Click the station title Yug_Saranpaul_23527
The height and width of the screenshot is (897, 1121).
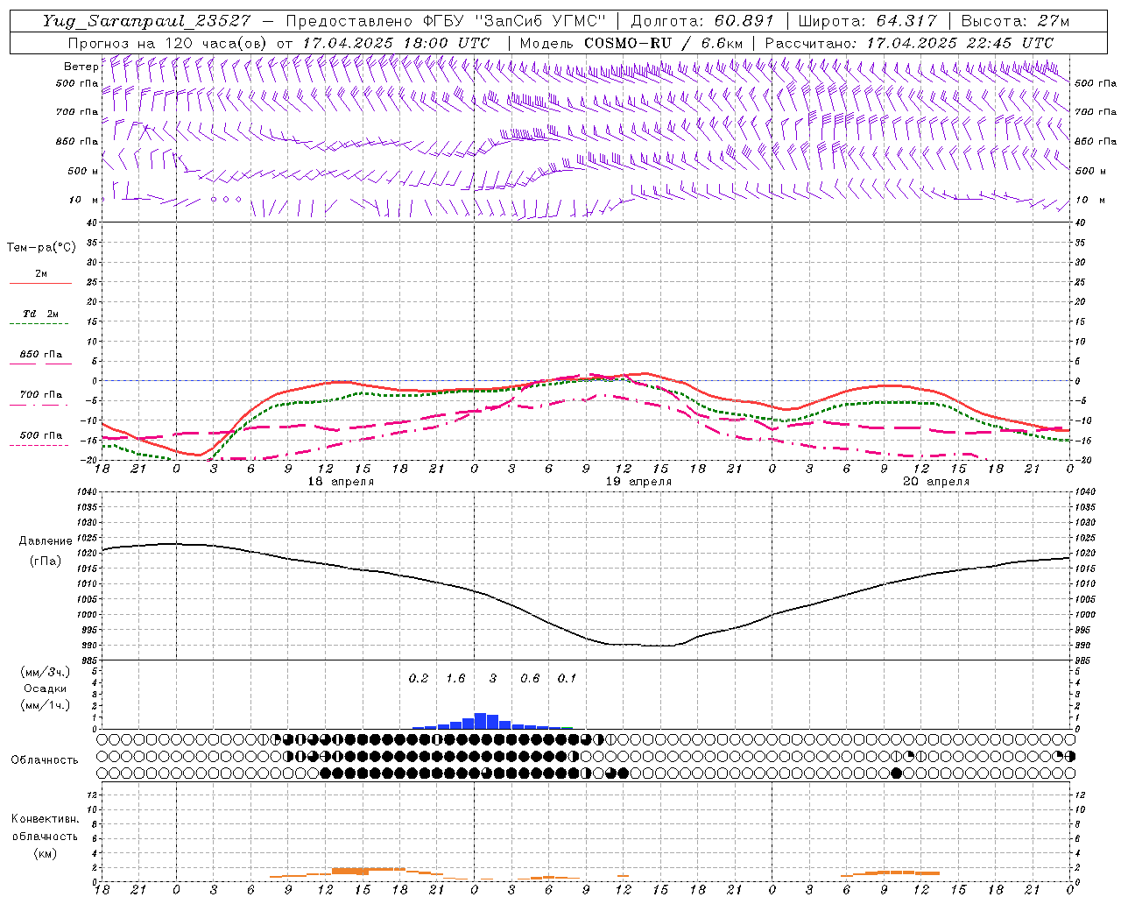(x=146, y=21)
